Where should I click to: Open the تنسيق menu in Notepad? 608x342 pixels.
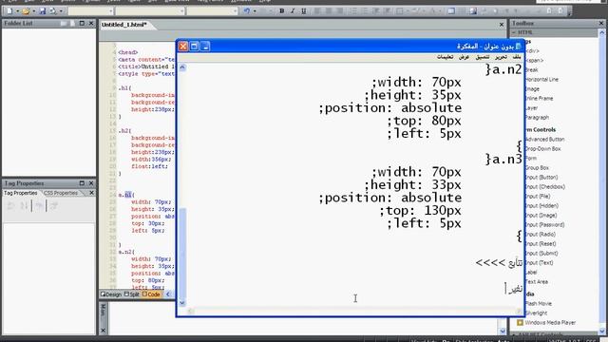(483, 57)
